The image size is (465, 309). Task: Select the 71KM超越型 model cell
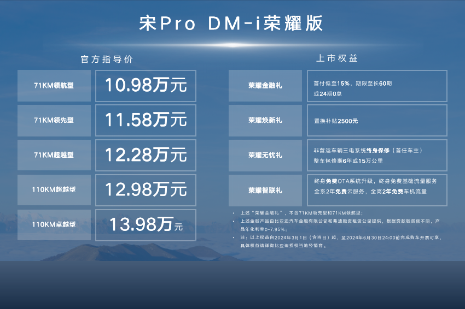tap(54, 155)
